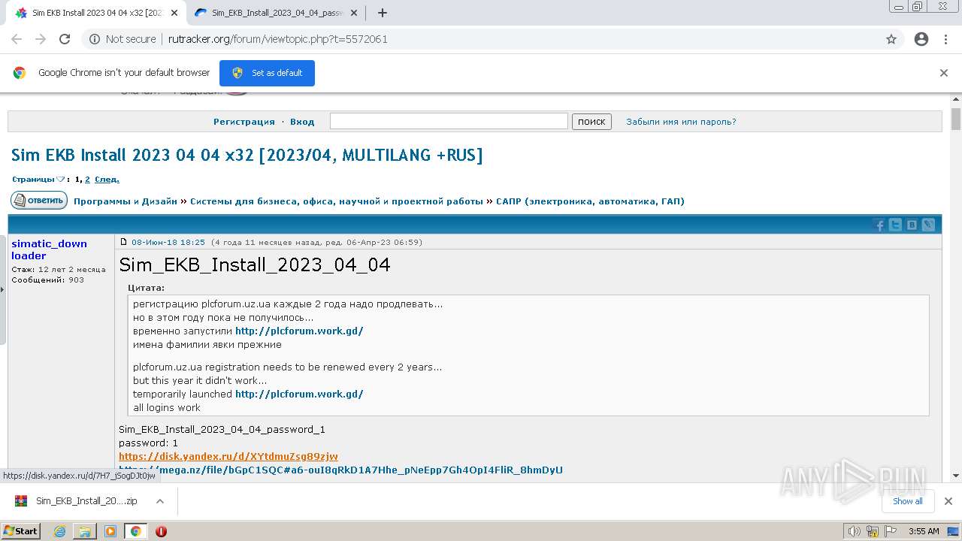Share the topic on VK
The height and width of the screenshot is (541, 962).
click(912, 225)
